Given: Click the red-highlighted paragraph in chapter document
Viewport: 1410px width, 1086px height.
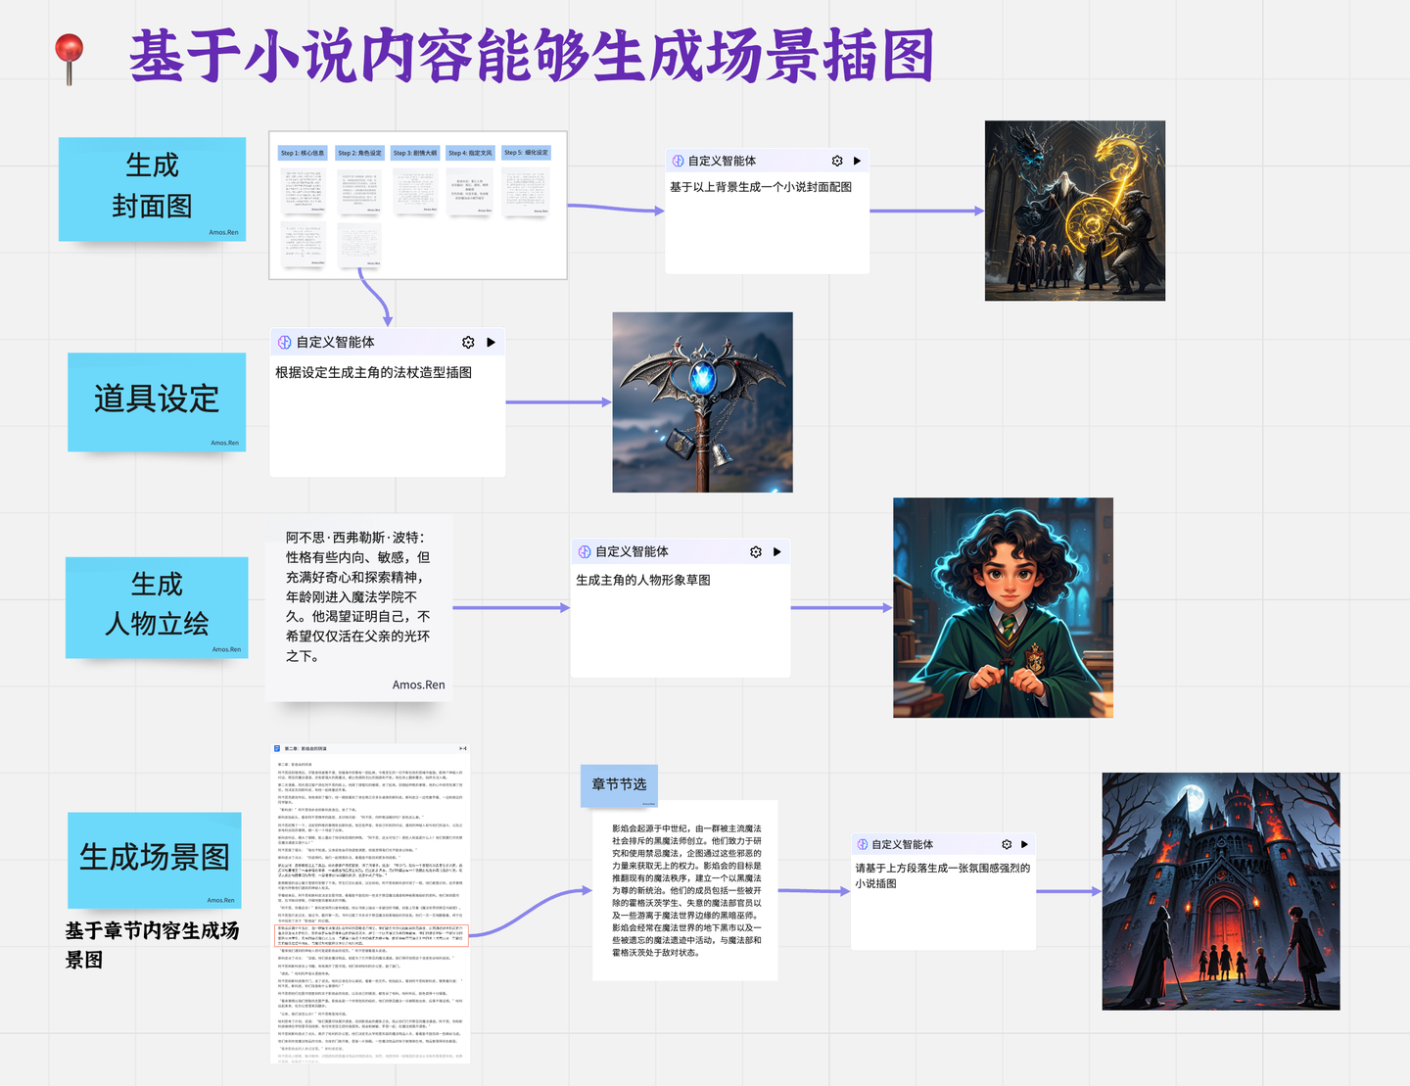Looking at the screenshot, I should pyautogui.click(x=372, y=934).
